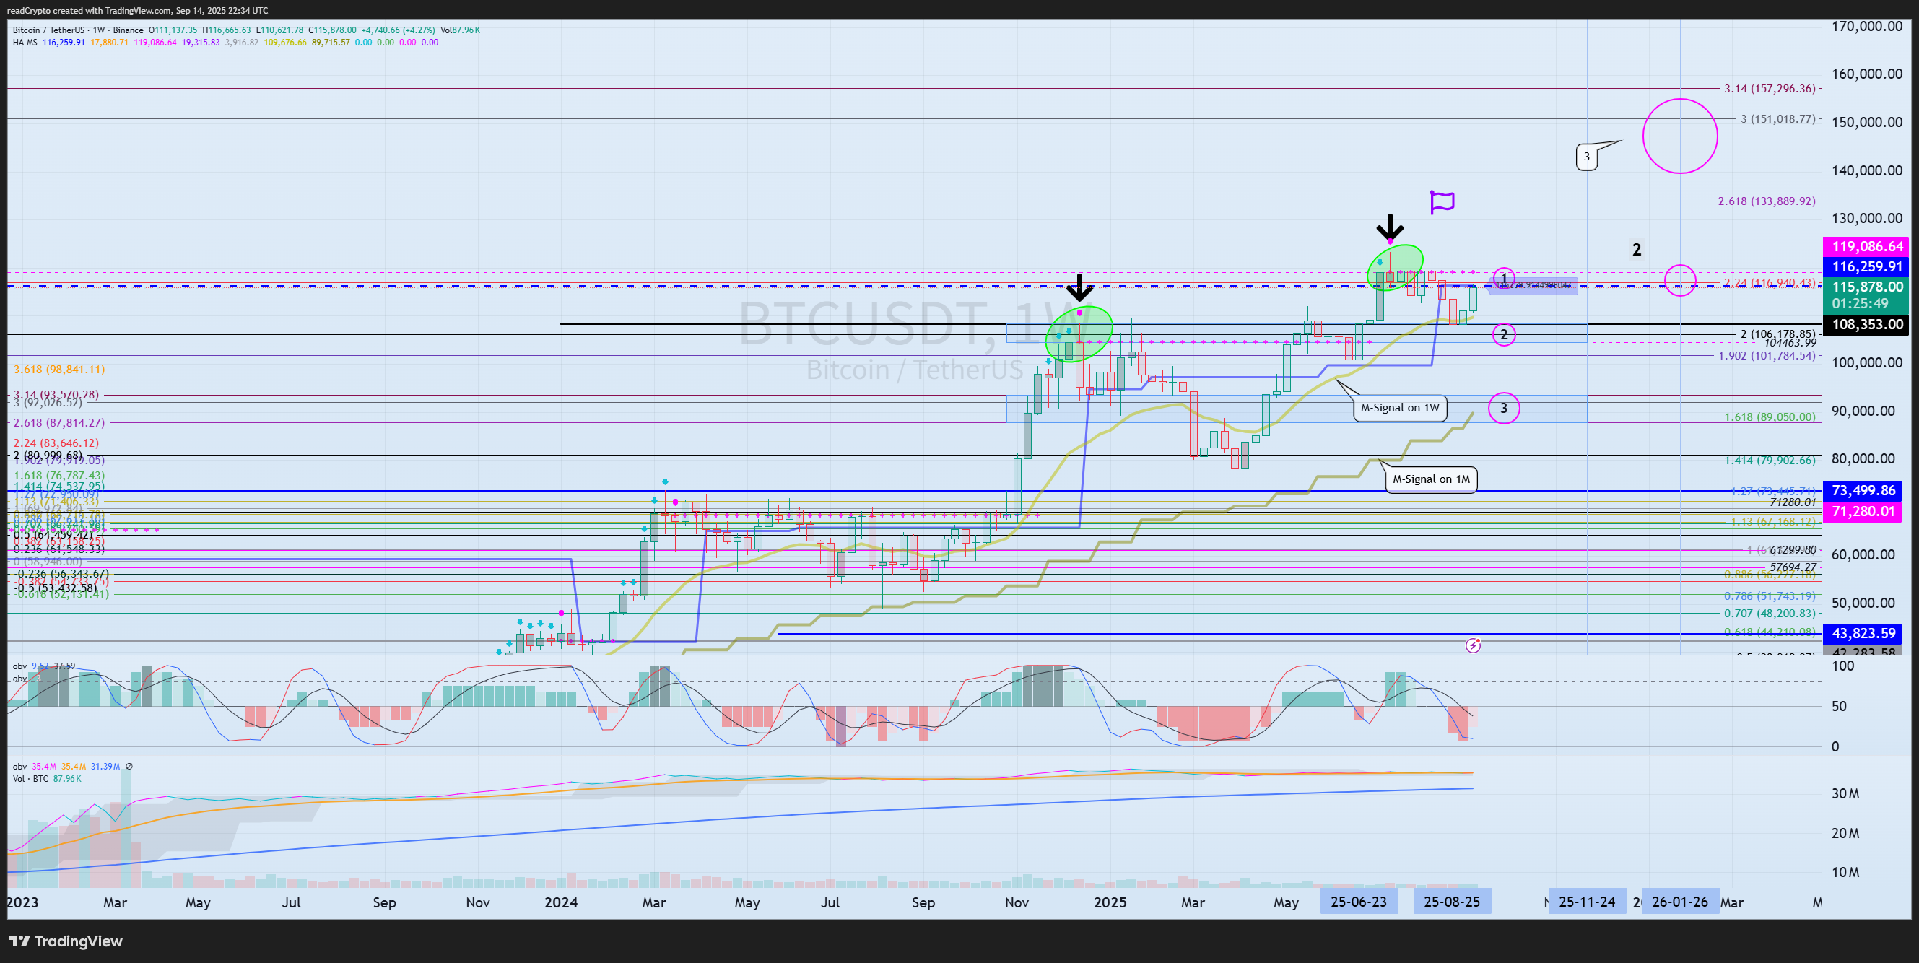Click the 'M-Signal on 1W' callout

coord(1400,407)
